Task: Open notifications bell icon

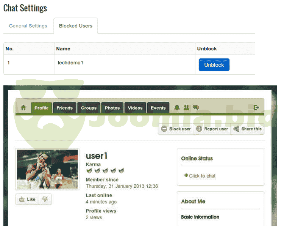Action: click(177, 108)
